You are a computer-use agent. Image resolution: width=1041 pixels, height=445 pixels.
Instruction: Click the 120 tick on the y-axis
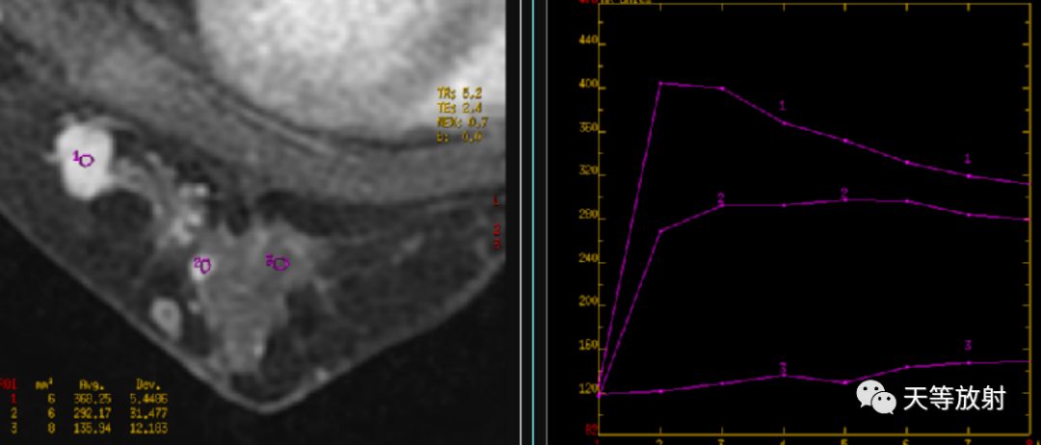click(586, 390)
